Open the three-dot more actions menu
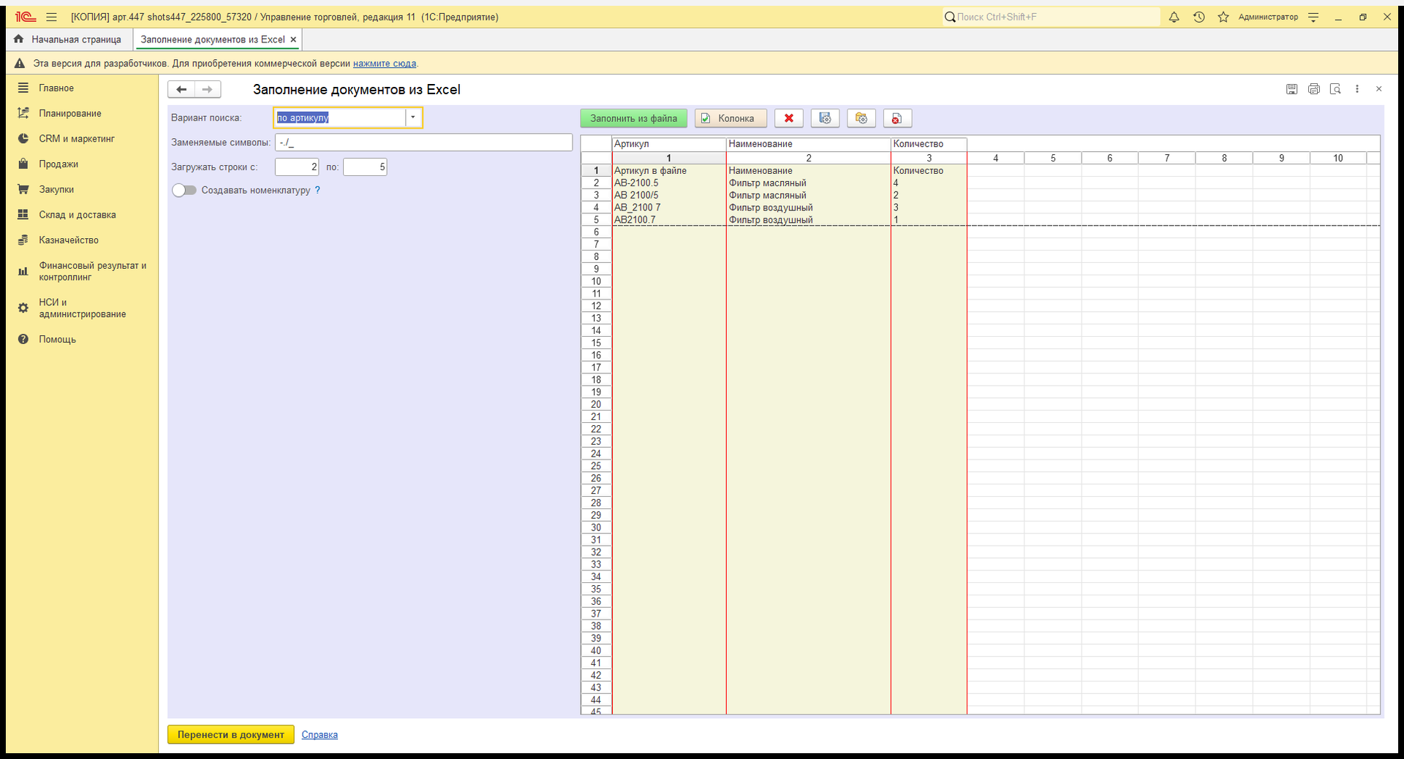 click(1357, 89)
